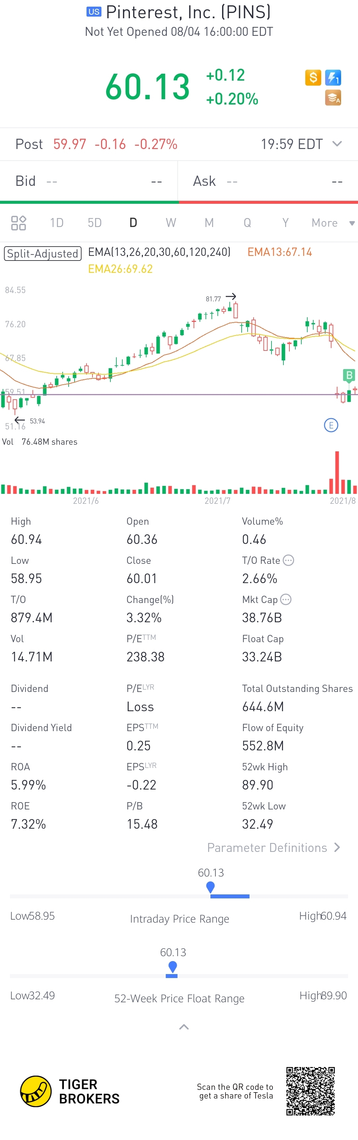The image size is (358, 1140).
Task: Switch to the 5D chart tab
Action: tap(94, 223)
